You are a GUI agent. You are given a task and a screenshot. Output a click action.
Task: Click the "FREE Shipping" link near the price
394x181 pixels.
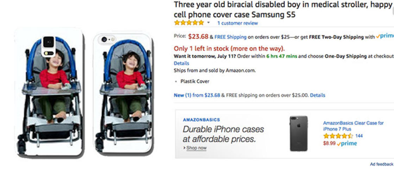pos(230,37)
